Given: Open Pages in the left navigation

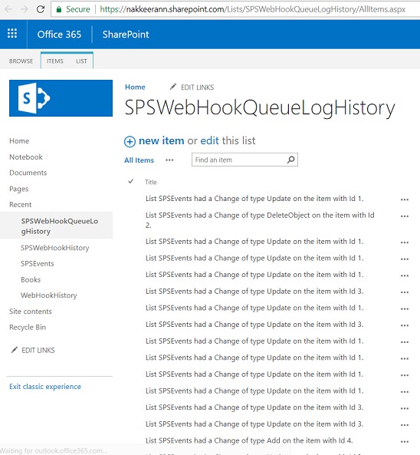Looking at the screenshot, I should (19, 189).
